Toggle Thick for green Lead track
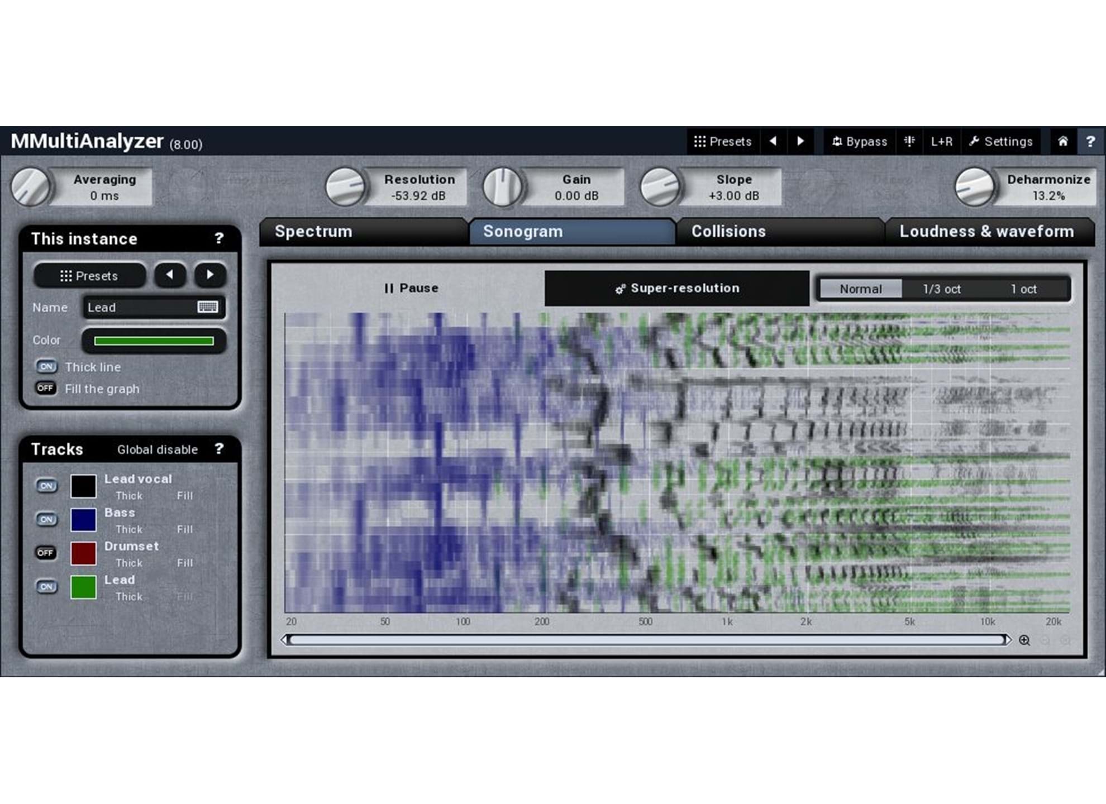The width and height of the screenshot is (1106, 804). [x=129, y=597]
